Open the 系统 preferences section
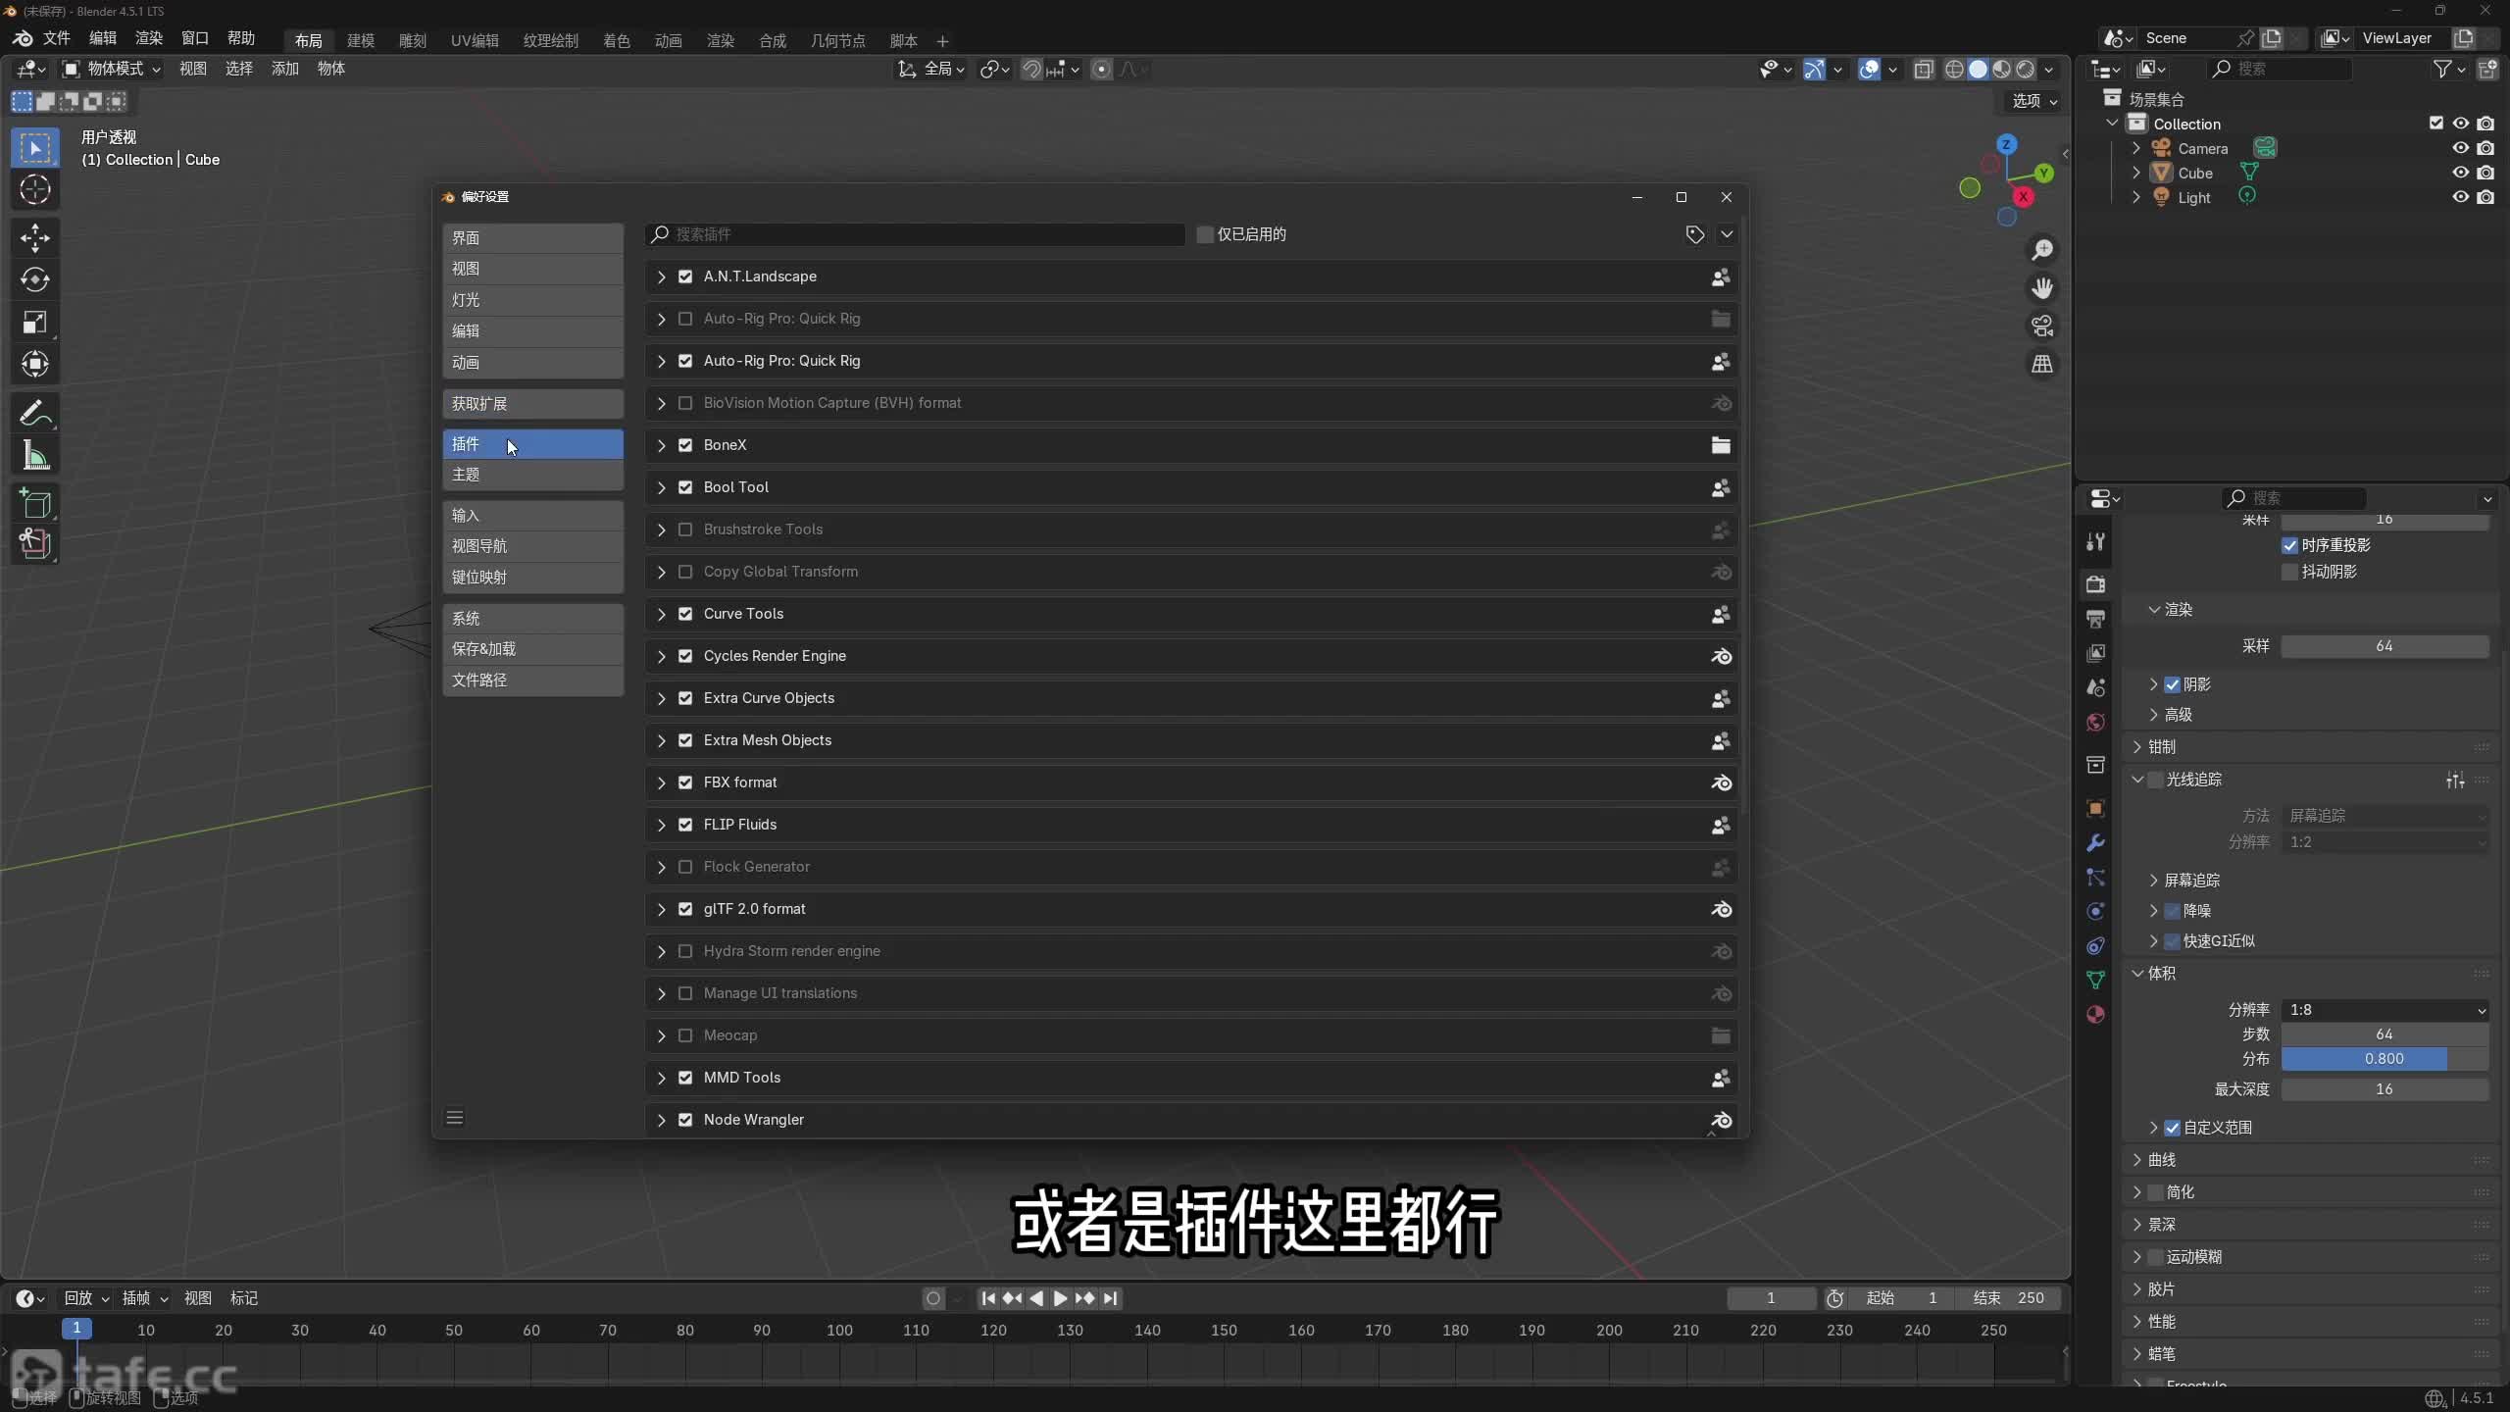Screen dimensions: 2510x1412 pos(533,619)
